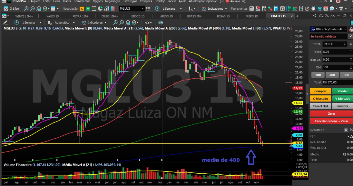Switch to the VALE3 1D tab
This screenshot has height=186, width=353.
click(x=52, y=16)
